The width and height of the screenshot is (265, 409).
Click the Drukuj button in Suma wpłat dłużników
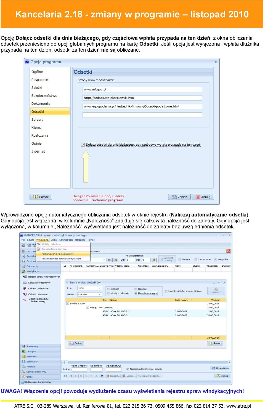(x=76, y=343)
